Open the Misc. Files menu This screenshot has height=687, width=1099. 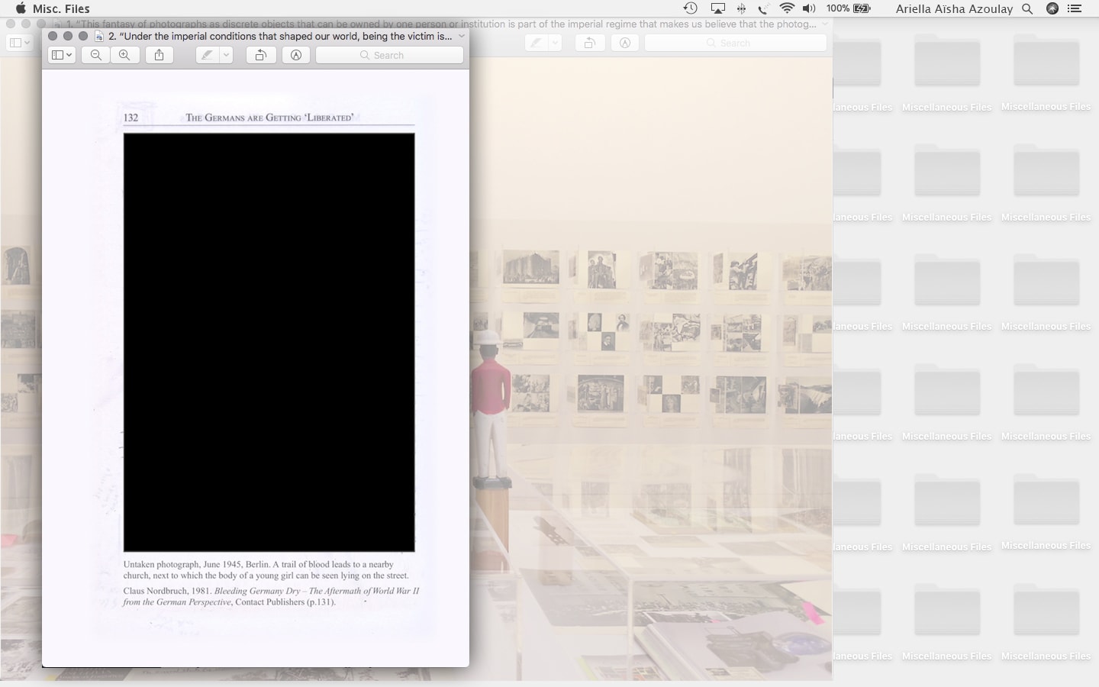61,8
